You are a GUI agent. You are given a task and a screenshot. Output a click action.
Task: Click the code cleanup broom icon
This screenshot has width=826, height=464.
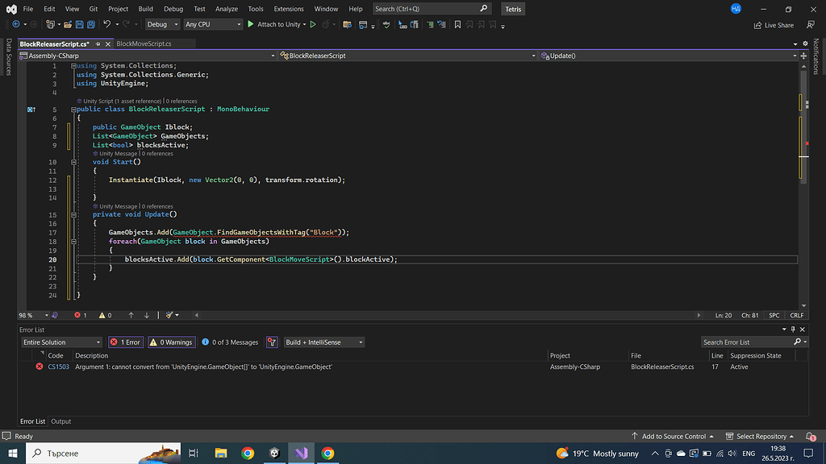pos(171,315)
